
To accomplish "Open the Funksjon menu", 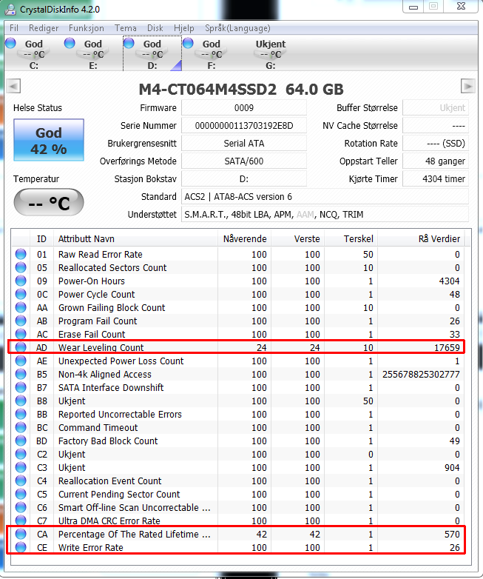I will point(87,28).
